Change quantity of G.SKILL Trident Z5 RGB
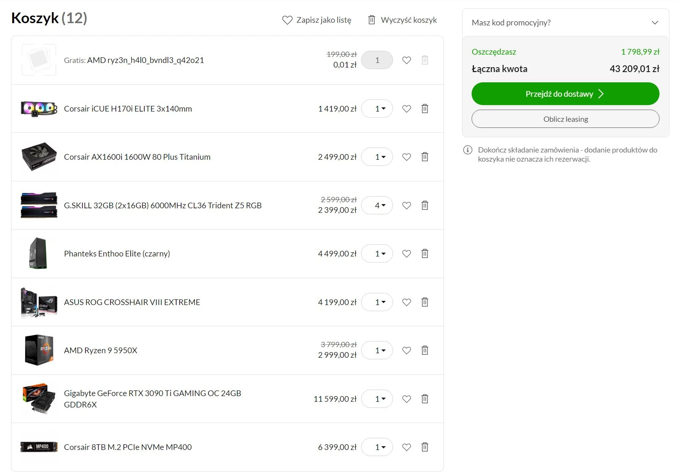677x475 pixels. (x=377, y=205)
